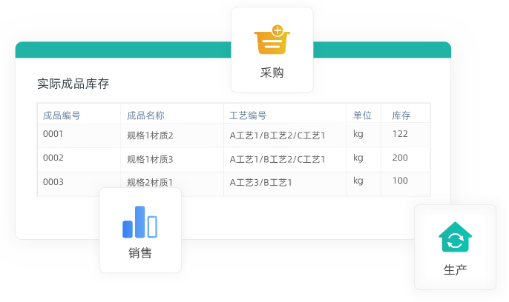Select the A工艺3/B工艺1 process cell
Screen dimensions: 509x302
click(x=260, y=182)
